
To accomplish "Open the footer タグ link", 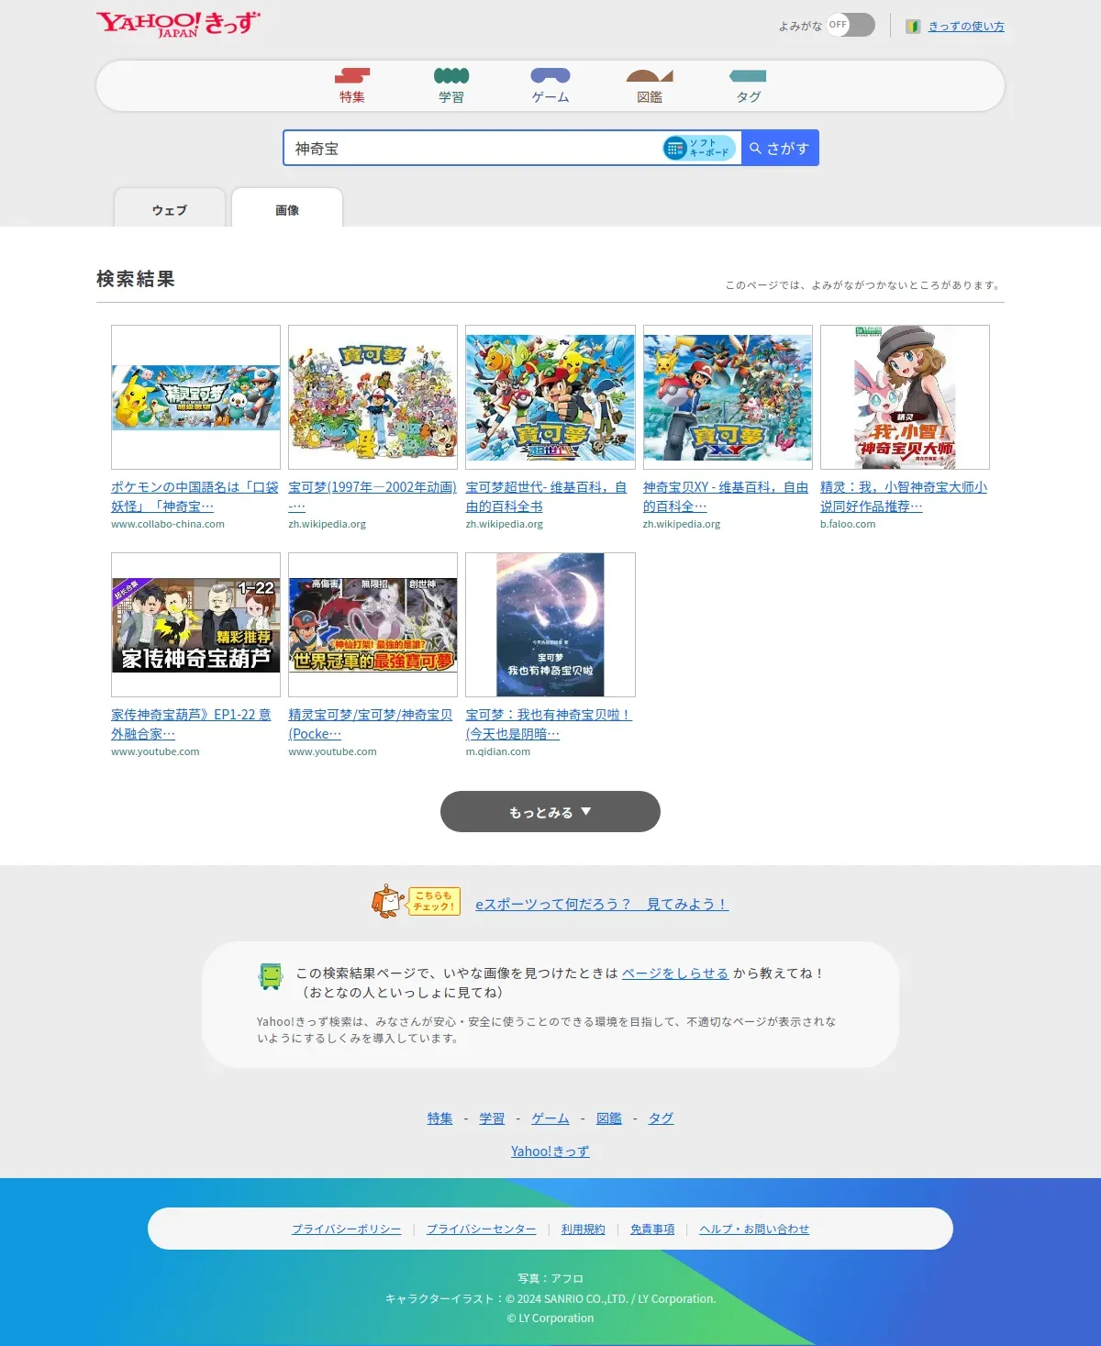I will [662, 1118].
